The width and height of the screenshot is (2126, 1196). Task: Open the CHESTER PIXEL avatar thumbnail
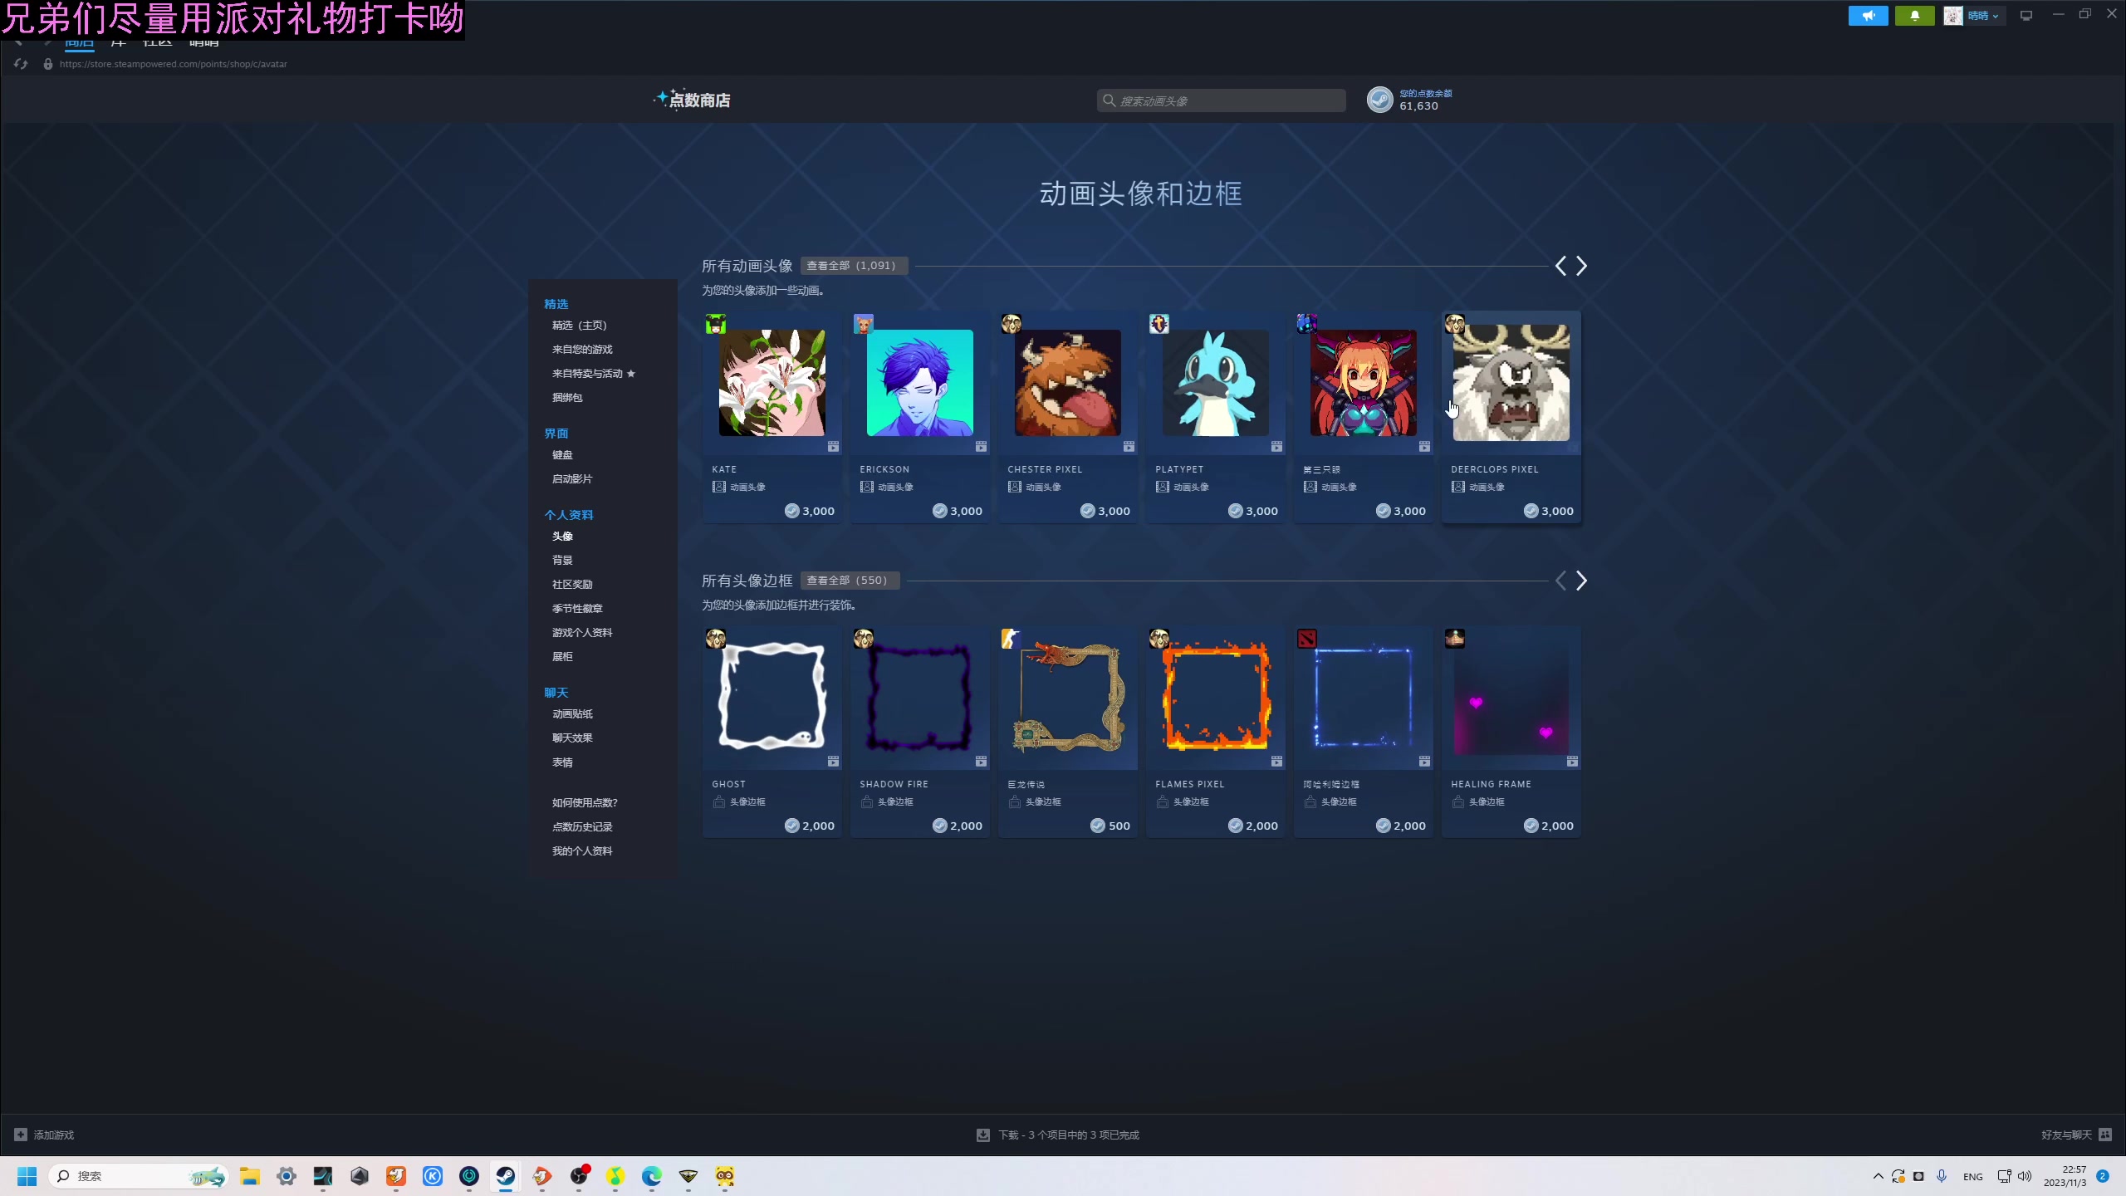pos(1067,383)
